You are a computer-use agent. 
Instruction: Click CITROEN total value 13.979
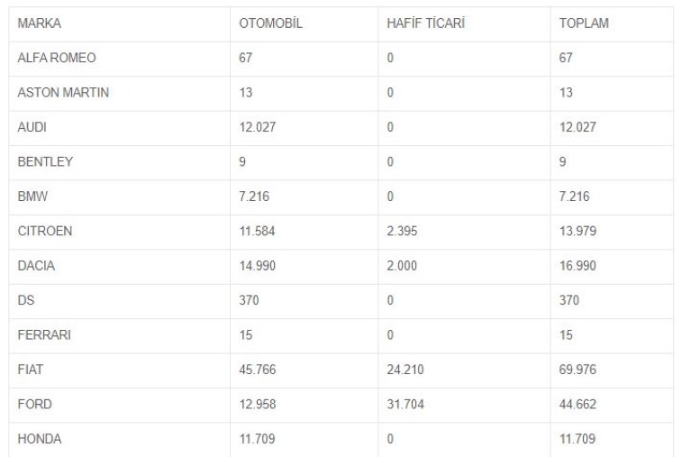577,231
